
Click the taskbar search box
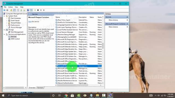pos(28,96)
